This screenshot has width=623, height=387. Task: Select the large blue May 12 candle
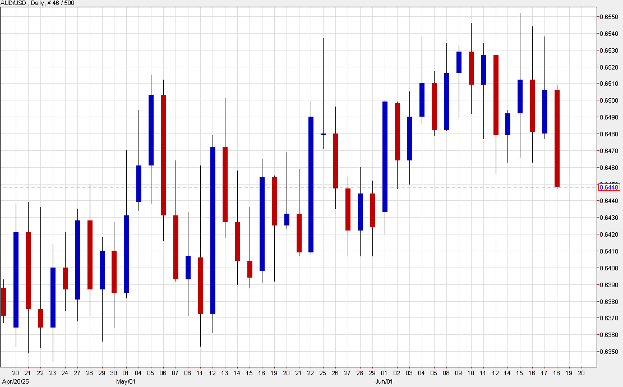point(213,230)
